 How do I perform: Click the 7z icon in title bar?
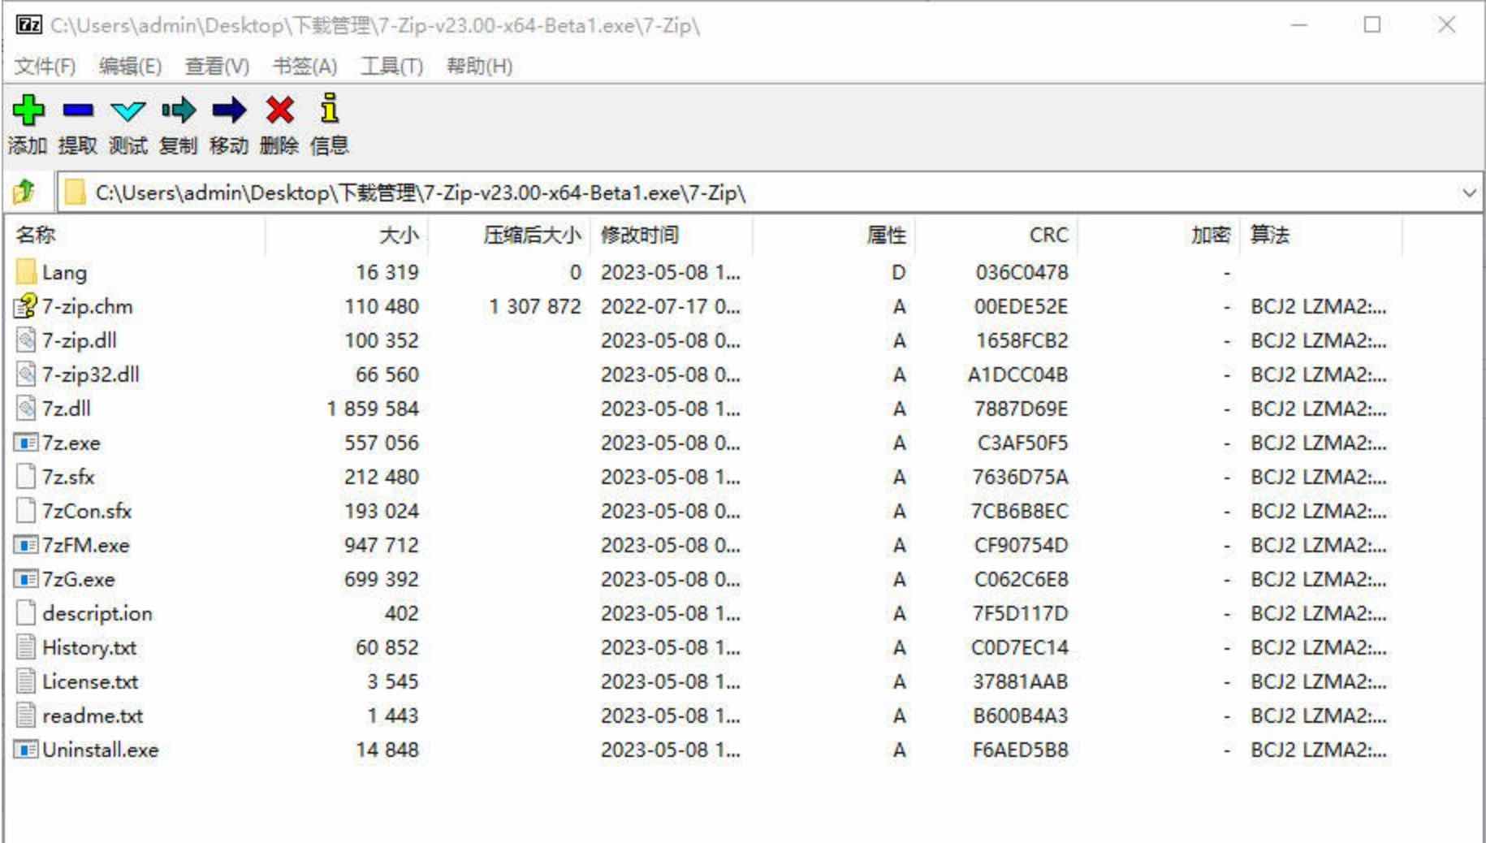(x=29, y=24)
